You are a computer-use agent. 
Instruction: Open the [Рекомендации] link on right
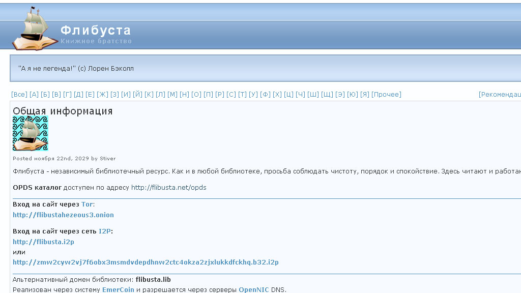(500, 95)
